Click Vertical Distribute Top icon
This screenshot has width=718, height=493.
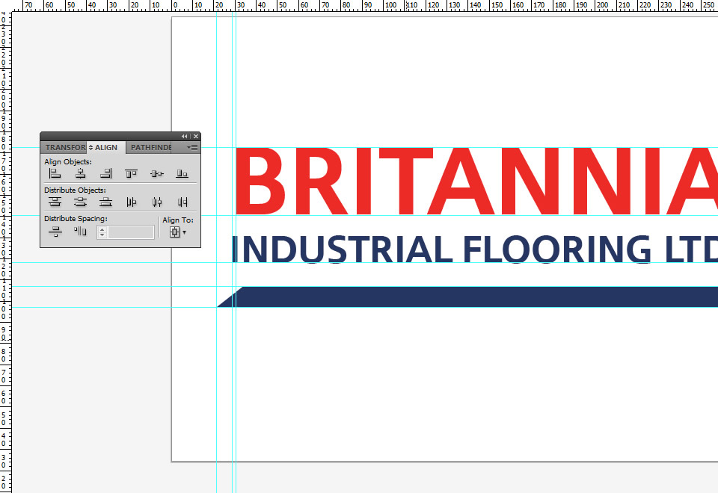coord(55,202)
